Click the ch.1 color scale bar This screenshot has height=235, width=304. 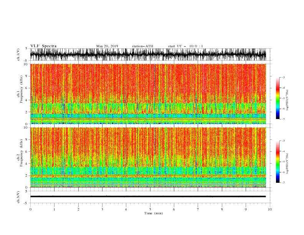(278, 98)
